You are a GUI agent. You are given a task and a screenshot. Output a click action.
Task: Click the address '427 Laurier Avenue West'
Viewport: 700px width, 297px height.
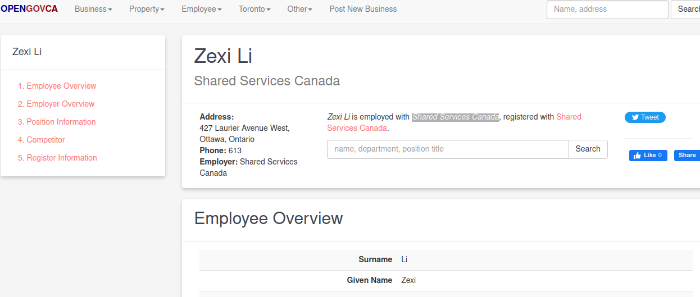coord(244,128)
